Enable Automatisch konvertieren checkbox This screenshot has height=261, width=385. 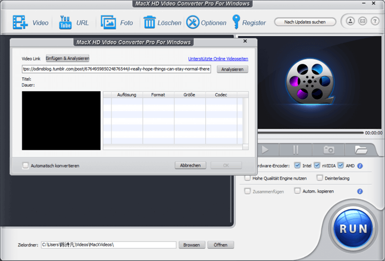point(26,166)
